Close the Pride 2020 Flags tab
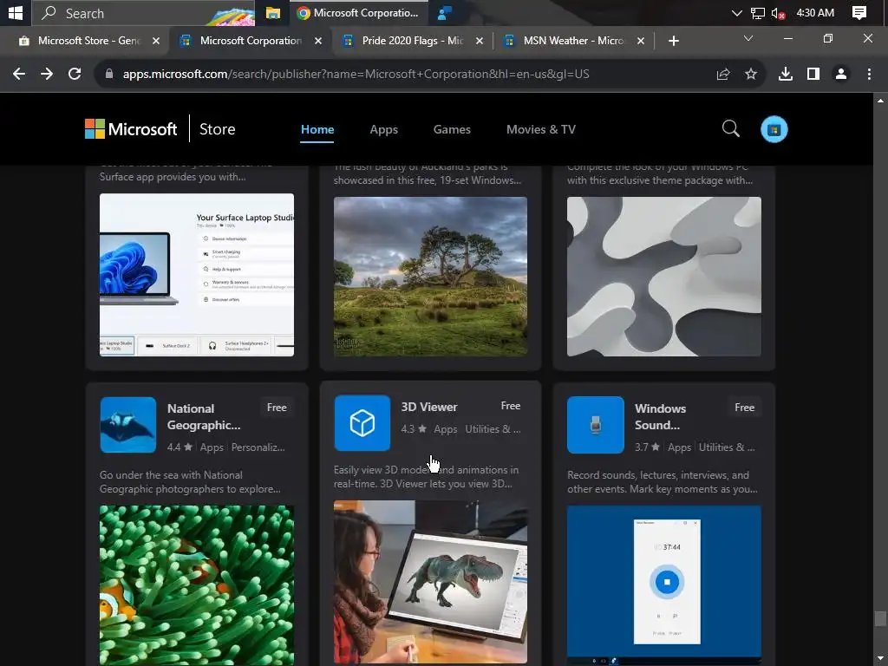Screen dimensions: 888x666 point(479,41)
